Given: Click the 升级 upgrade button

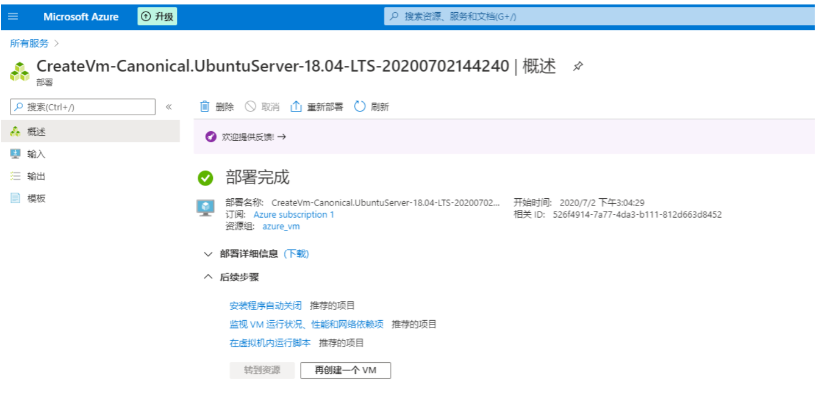Looking at the screenshot, I should point(157,17).
